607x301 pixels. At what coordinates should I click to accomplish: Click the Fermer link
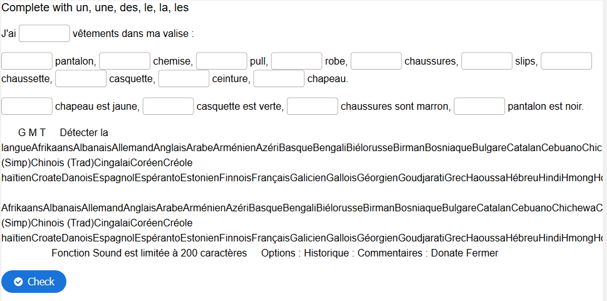pyautogui.click(x=482, y=253)
